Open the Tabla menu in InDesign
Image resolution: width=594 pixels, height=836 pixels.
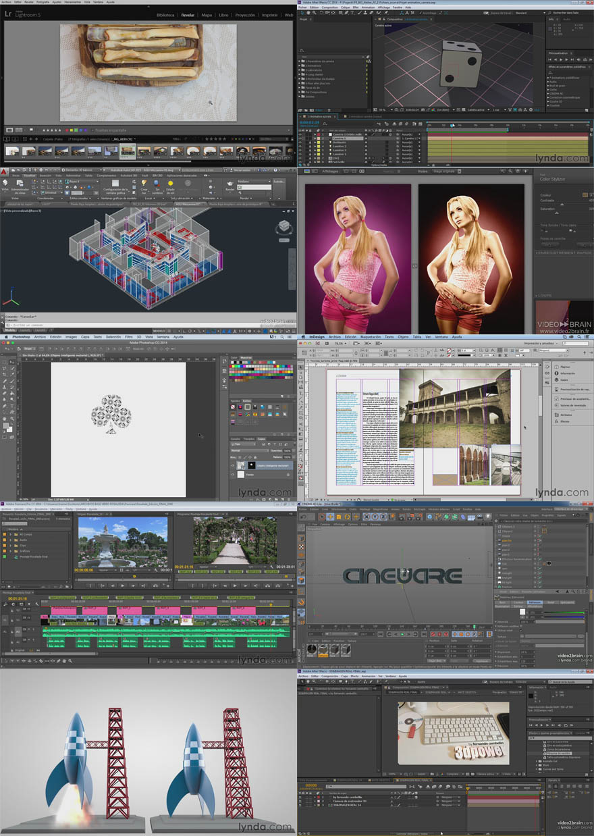(416, 336)
